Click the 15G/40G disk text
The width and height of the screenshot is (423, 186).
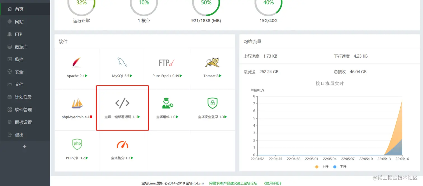coord(269,21)
